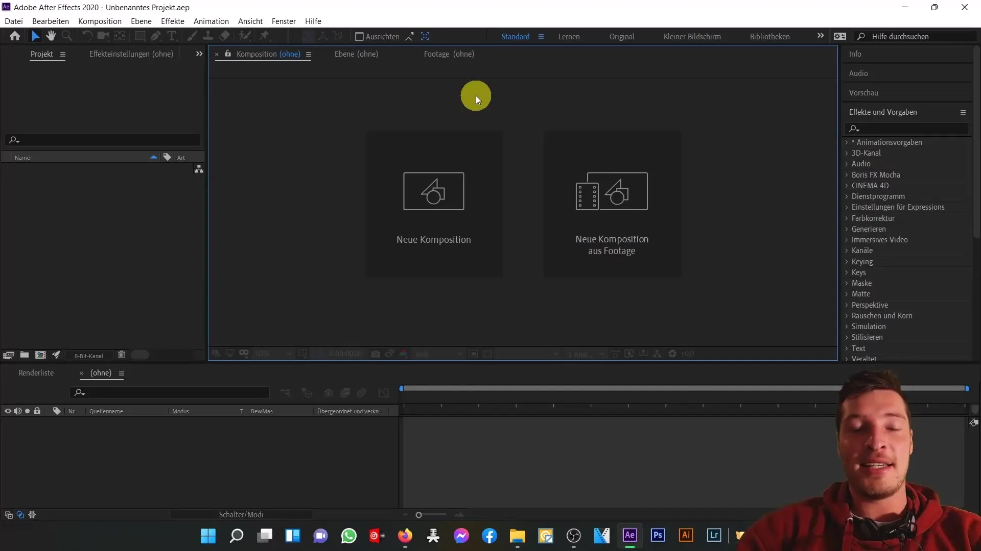Toggle the Ausrichten checkbox in toolbar
The width and height of the screenshot is (981, 551).
[359, 36]
